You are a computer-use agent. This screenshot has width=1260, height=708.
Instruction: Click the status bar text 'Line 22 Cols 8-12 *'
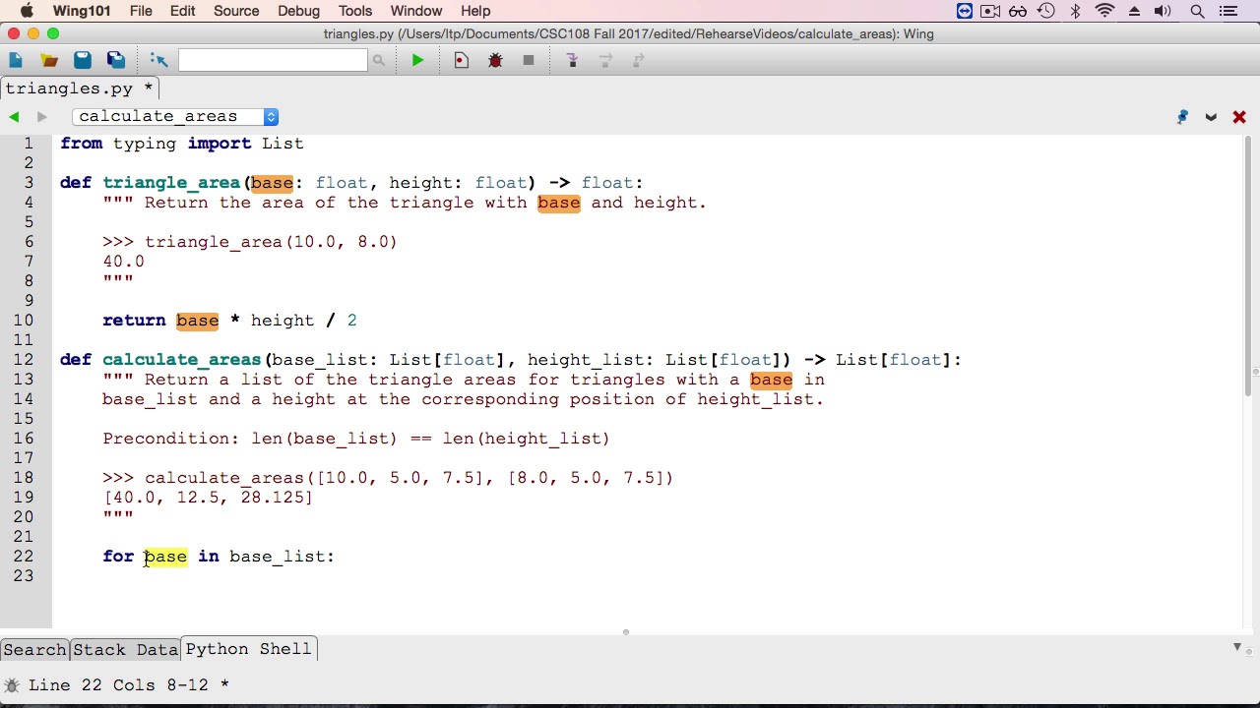pos(129,685)
